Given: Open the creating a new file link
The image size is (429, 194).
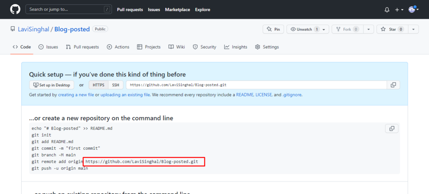Looking at the screenshot, I should pyautogui.click(x=76, y=95).
